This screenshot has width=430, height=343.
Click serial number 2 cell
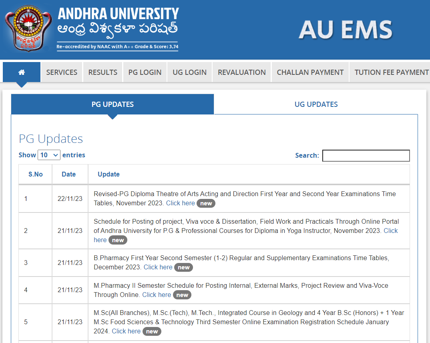(x=35, y=231)
